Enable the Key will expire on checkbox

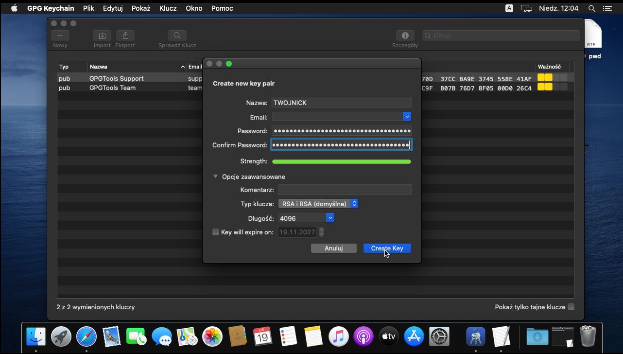tap(216, 232)
